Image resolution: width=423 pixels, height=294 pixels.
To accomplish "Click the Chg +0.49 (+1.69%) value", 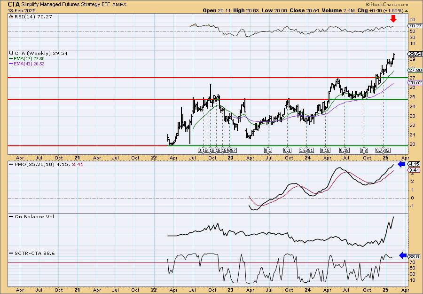I will pyautogui.click(x=380, y=10).
